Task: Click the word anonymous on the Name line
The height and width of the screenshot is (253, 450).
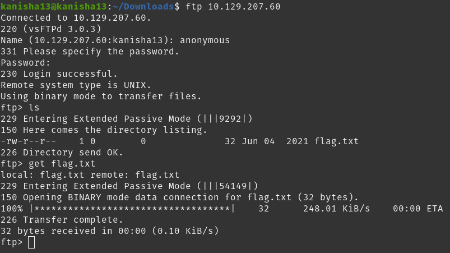Action: click(205, 40)
